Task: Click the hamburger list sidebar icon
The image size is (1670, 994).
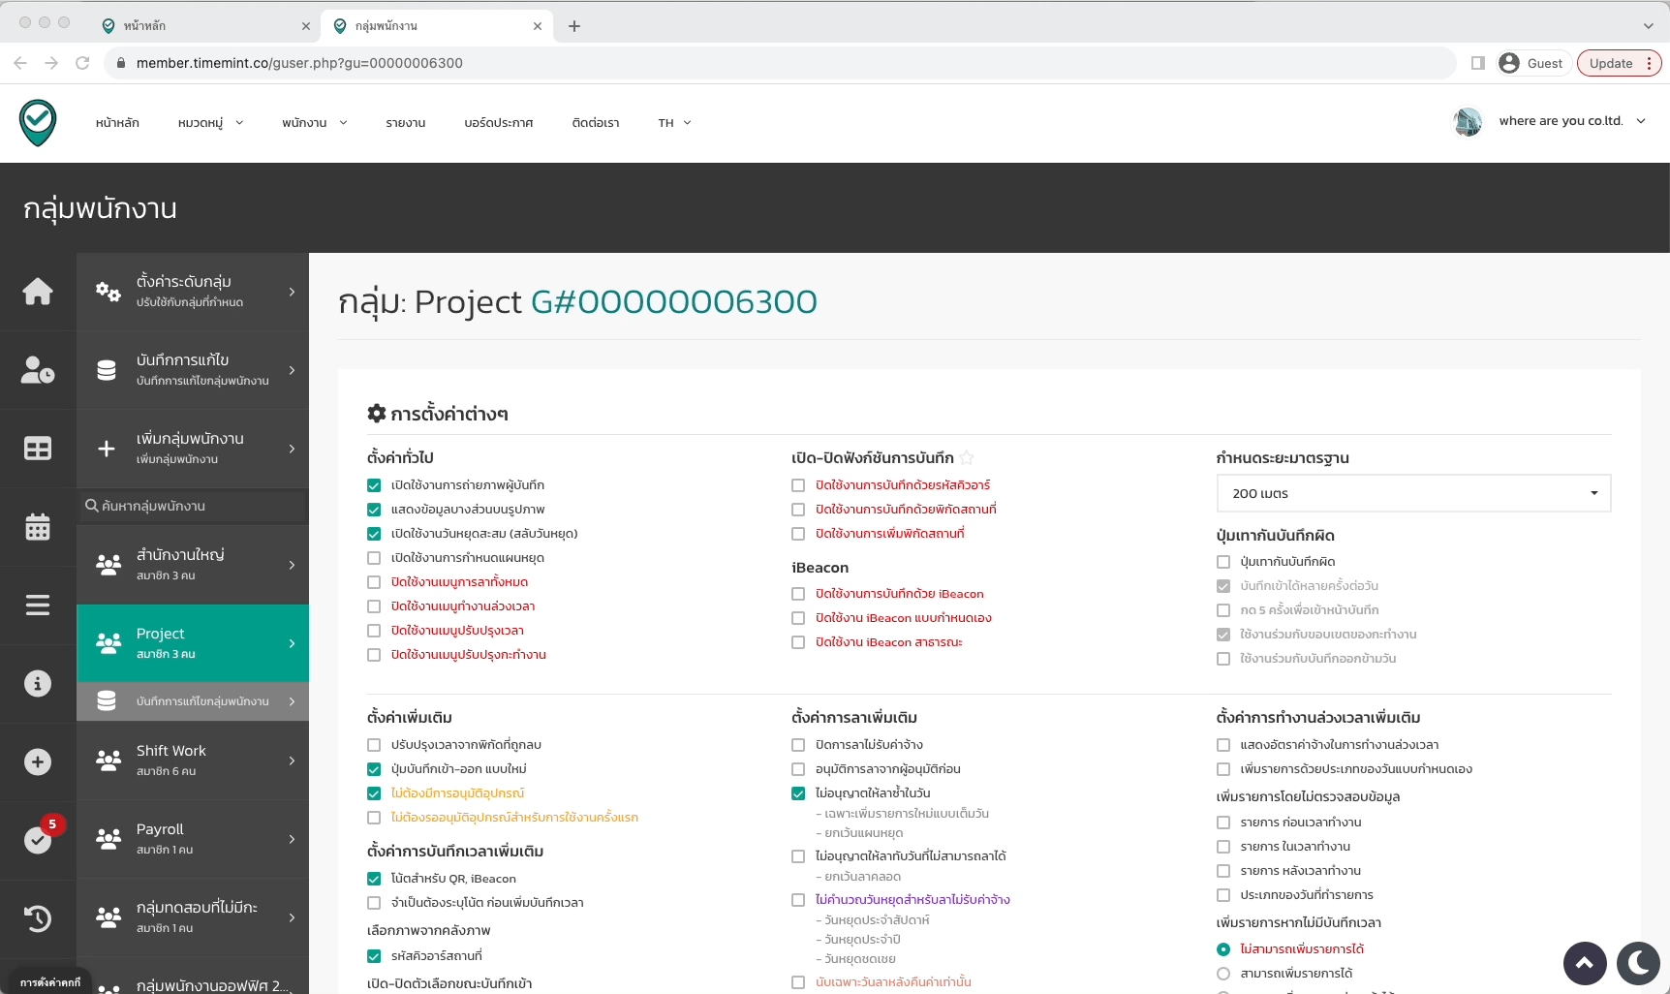Action: click(x=38, y=606)
